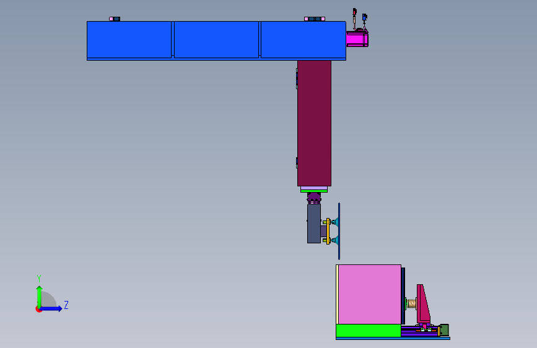The image size is (537, 348).
Task: Select the purple coupling beneath the column flange
Action: click(314, 198)
